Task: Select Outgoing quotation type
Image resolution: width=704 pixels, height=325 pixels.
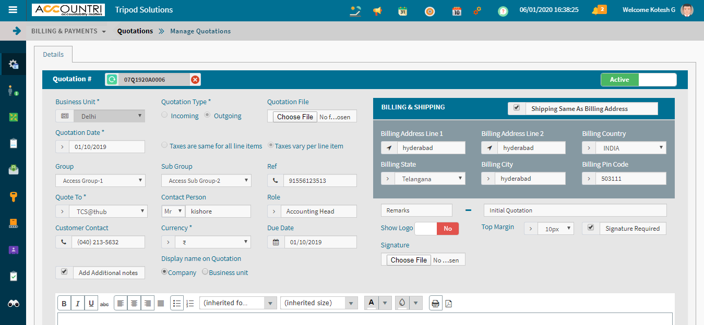Action: tap(207, 115)
